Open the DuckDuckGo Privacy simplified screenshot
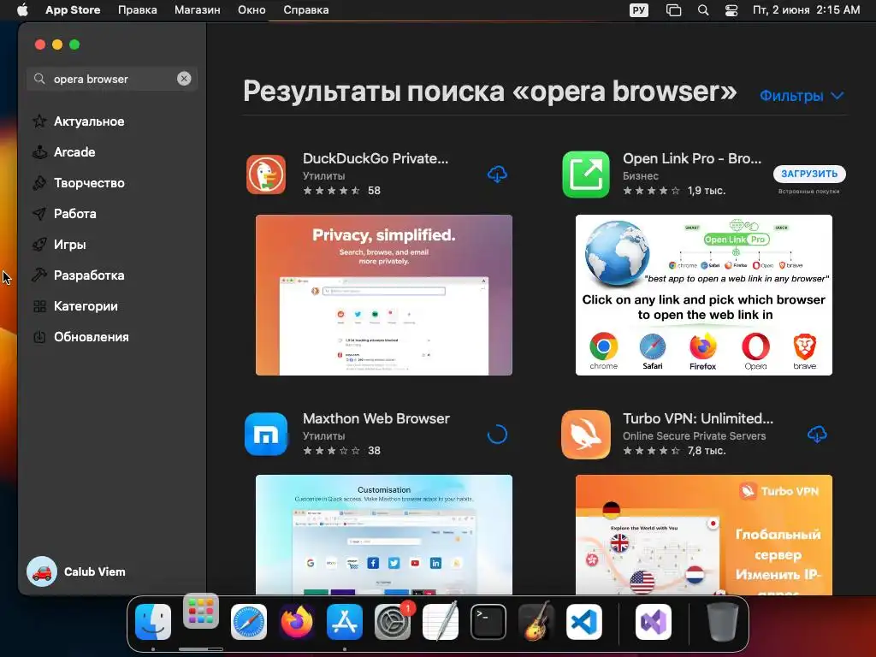The height and width of the screenshot is (657, 876). [384, 295]
